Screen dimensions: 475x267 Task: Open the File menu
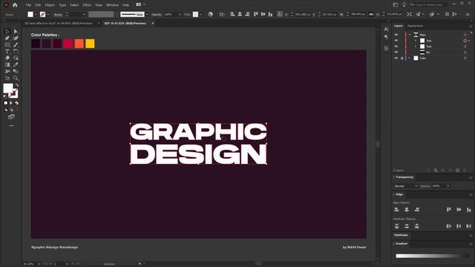coord(28,5)
